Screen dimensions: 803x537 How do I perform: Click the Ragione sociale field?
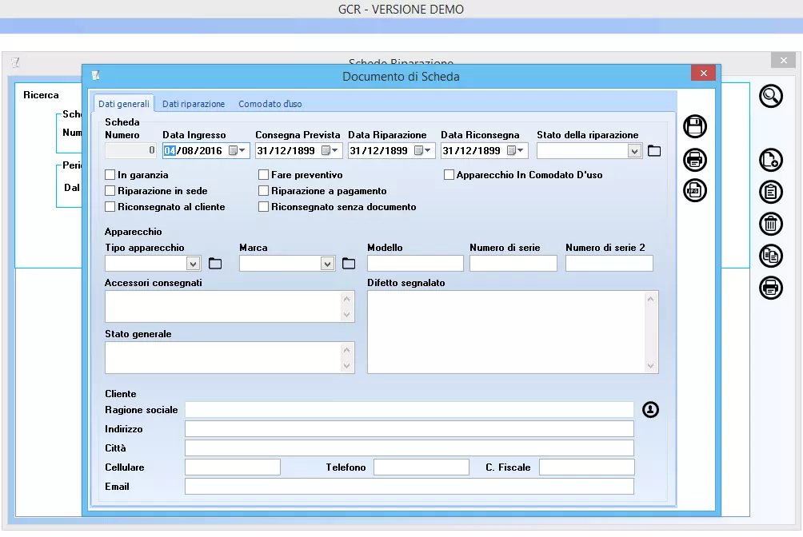409,409
